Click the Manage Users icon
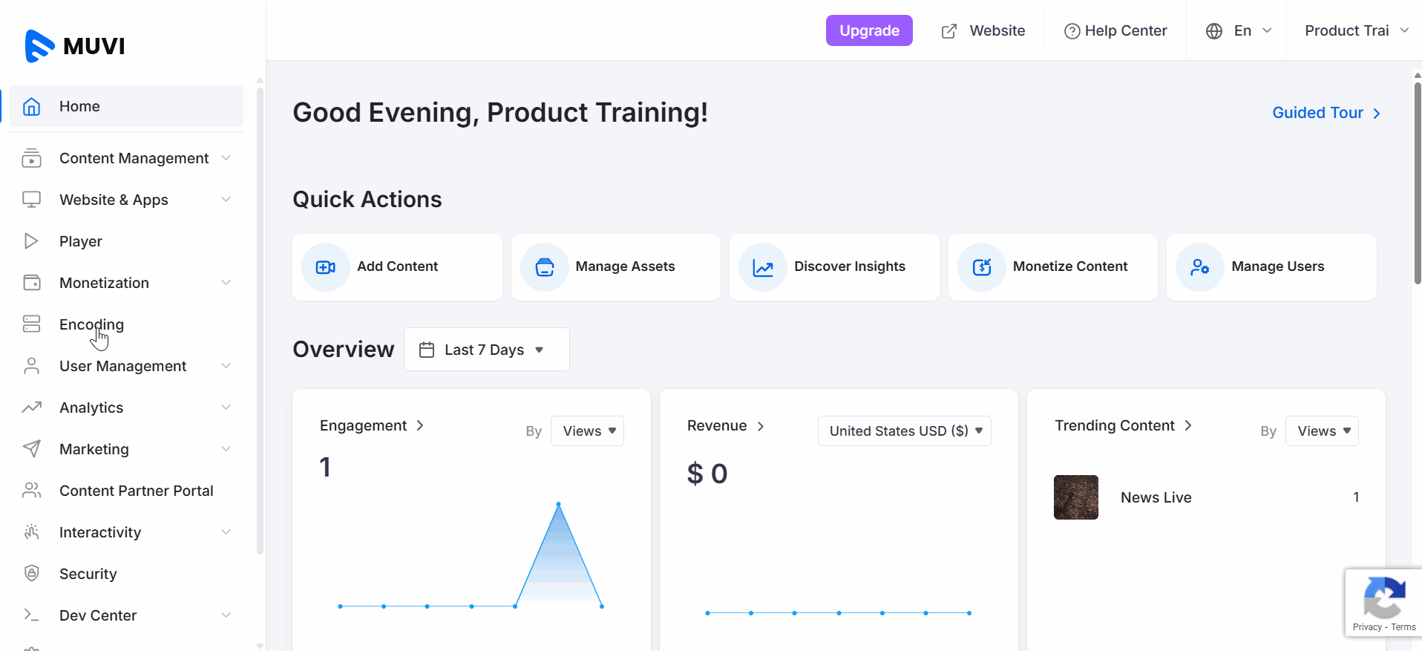This screenshot has height=651, width=1422. click(1199, 267)
